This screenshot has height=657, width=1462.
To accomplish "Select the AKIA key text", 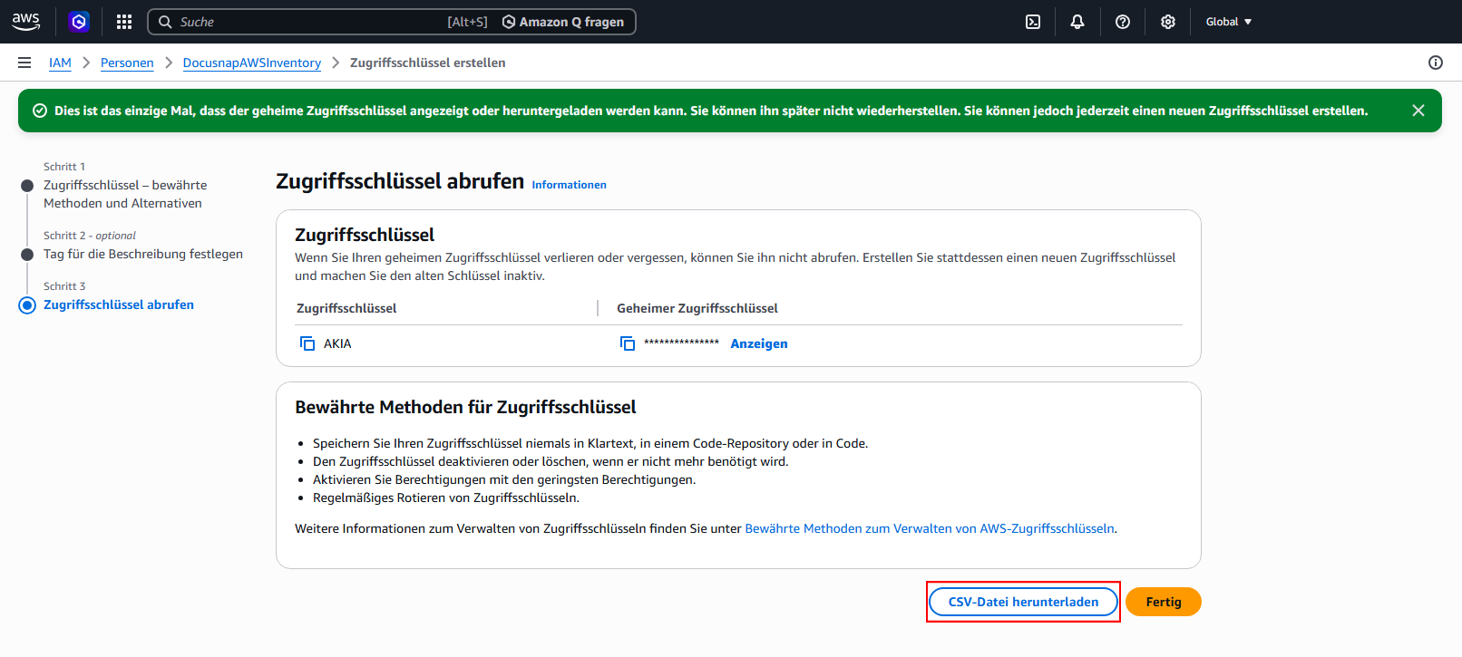I will (337, 343).
